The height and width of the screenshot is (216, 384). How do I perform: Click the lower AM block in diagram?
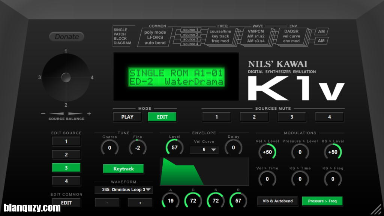[x=321, y=41]
